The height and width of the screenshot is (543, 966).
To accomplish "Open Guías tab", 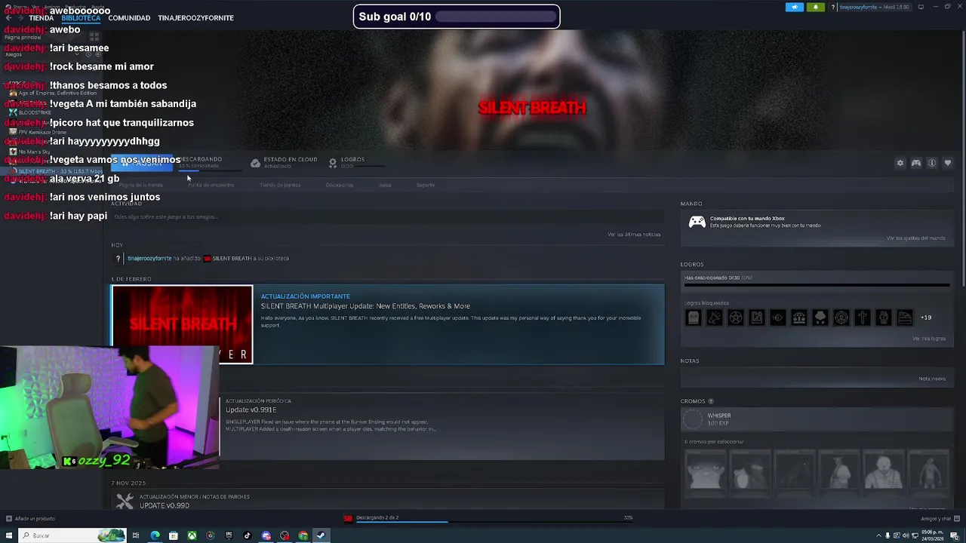I will pos(385,185).
